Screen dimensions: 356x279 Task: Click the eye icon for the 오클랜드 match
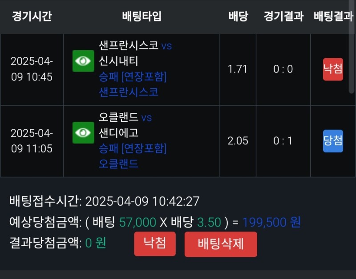click(x=83, y=132)
